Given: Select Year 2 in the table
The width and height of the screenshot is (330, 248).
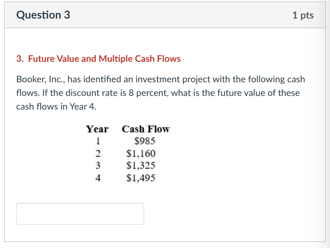Looking at the screenshot, I should [x=98, y=153].
